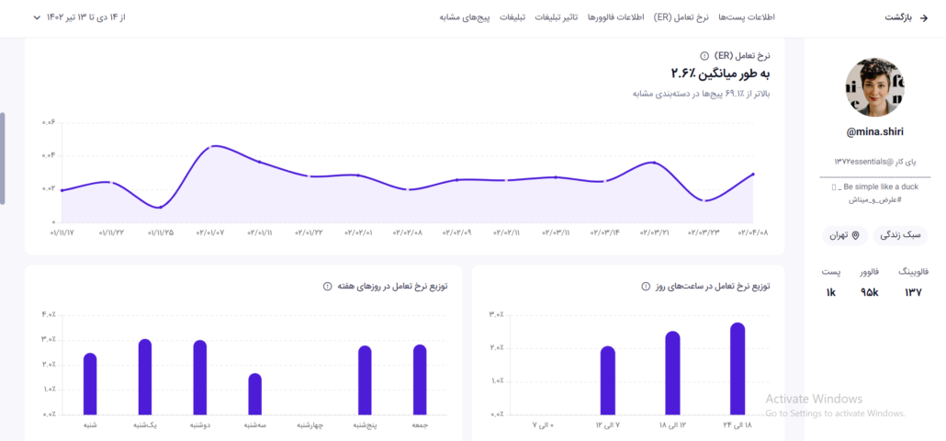Click the #علرض_و_میناش hashtag

pyautogui.click(x=874, y=199)
